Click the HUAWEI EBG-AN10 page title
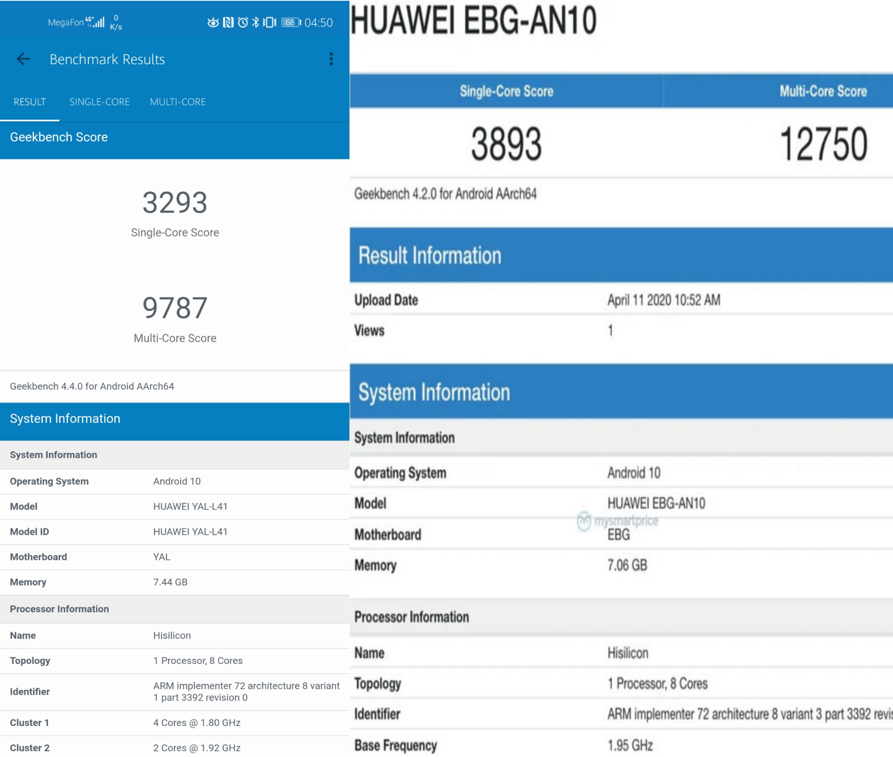The width and height of the screenshot is (893, 757). click(x=474, y=20)
